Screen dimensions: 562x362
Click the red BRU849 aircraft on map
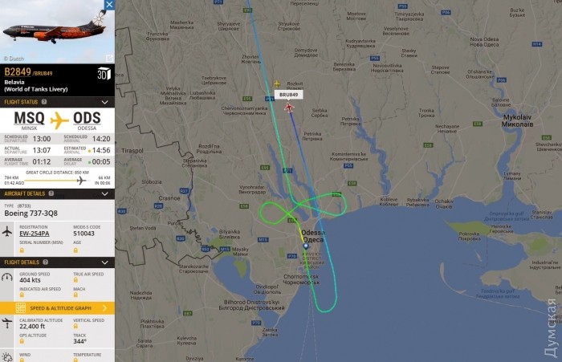(289, 108)
